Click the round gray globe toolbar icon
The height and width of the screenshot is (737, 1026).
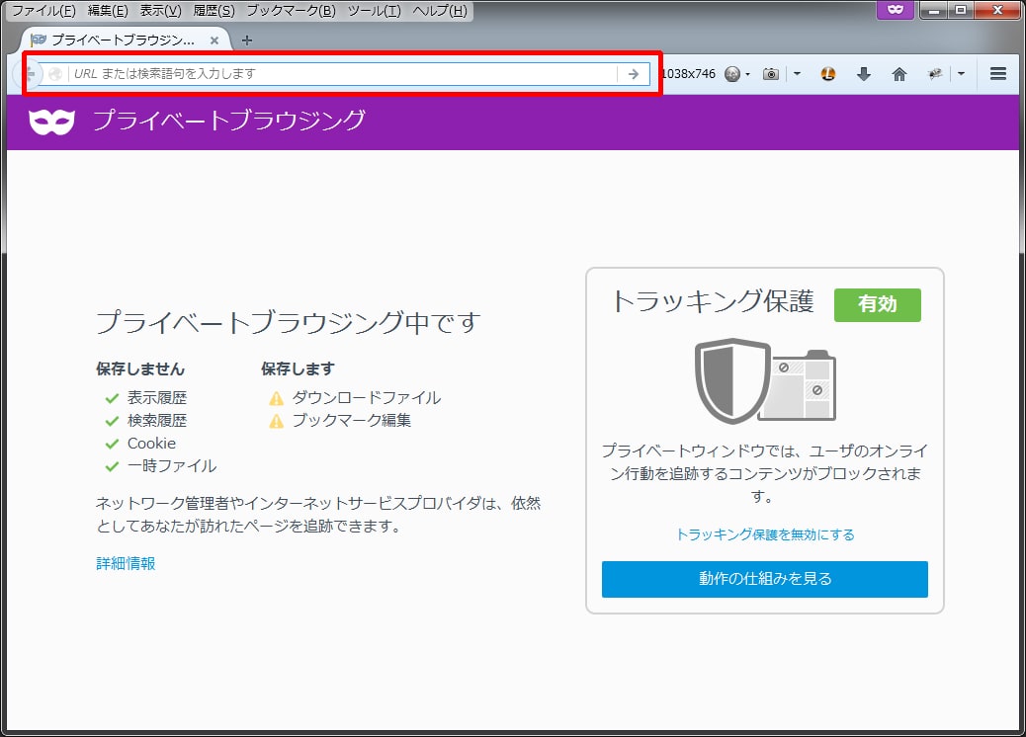[x=731, y=74]
